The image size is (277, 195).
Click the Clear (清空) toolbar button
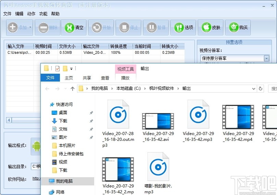click(74, 27)
